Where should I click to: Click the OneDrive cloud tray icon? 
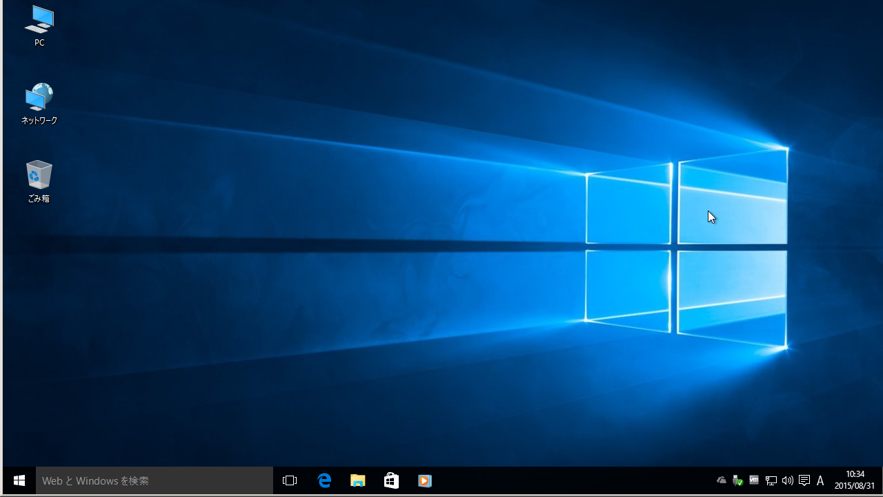[x=722, y=480]
